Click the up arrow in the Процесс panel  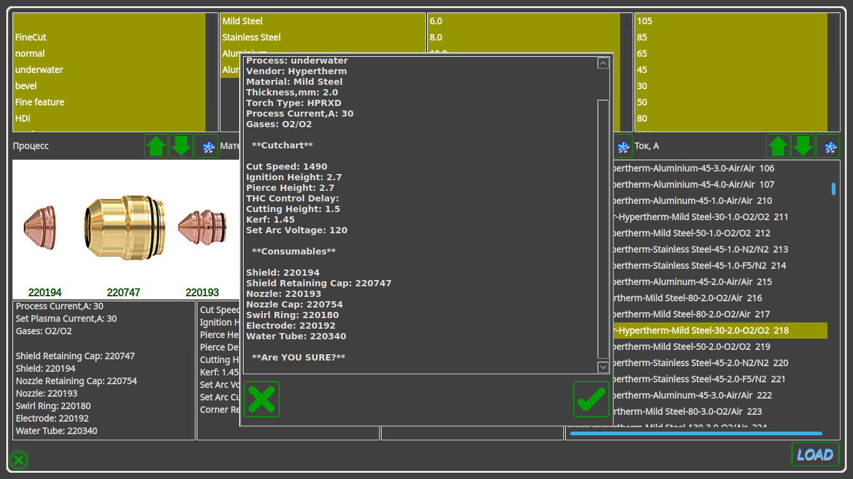click(156, 147)
